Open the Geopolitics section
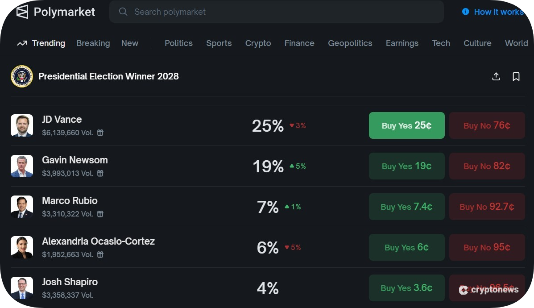 coord(350,43)
